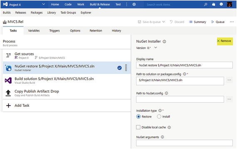Browse for NuGet.config file ellipsis

click(229, 99)
